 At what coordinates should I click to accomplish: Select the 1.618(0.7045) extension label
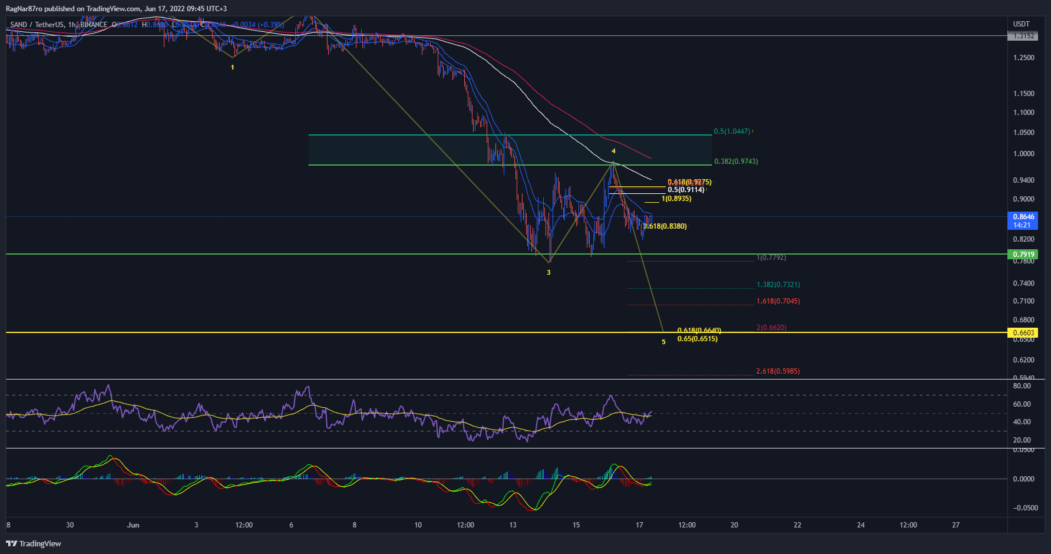pyautogui.click(x=778, y=301)
